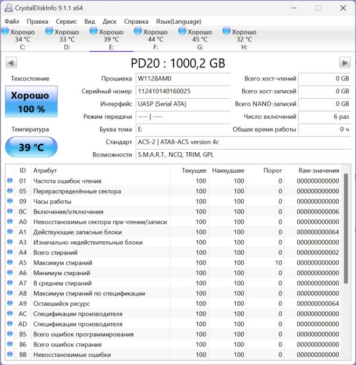Click the 39 °C temperature button
This screenshot has width=356, height=365.
click(31, 147)
